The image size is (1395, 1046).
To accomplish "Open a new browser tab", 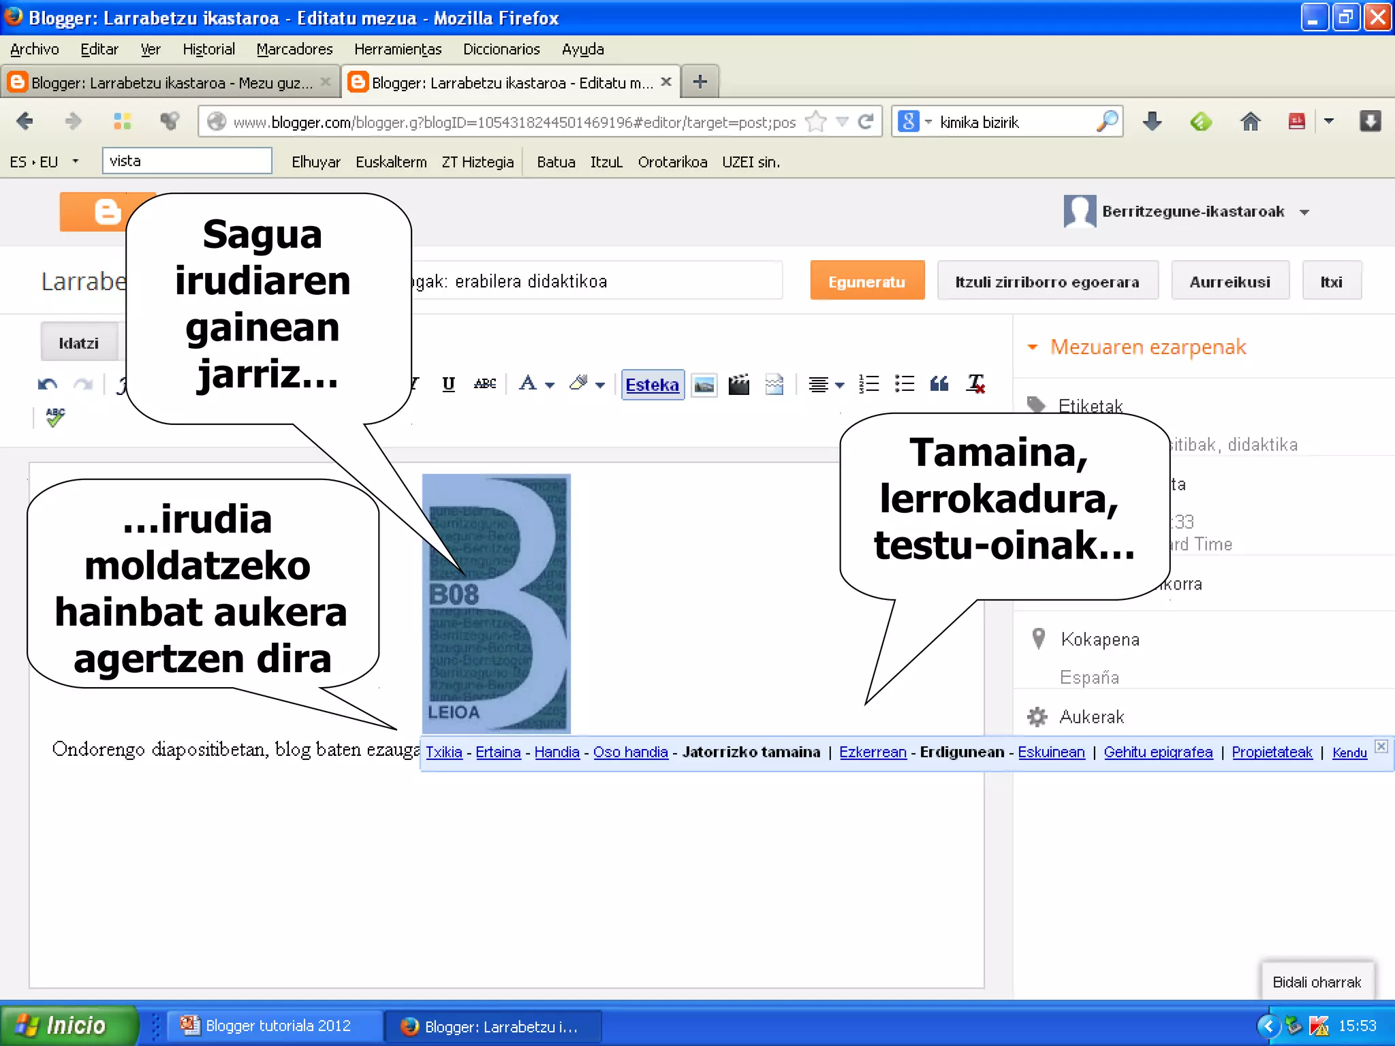I will coord(700,82).
